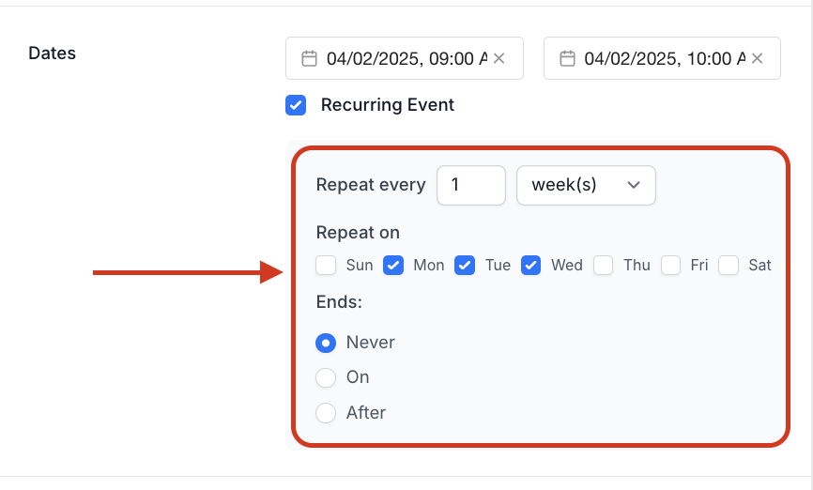Viewport: 813px width, 490px height.
Task: Uncheck the Recurring Event checkbox
Action: click(x=296, y=105)
